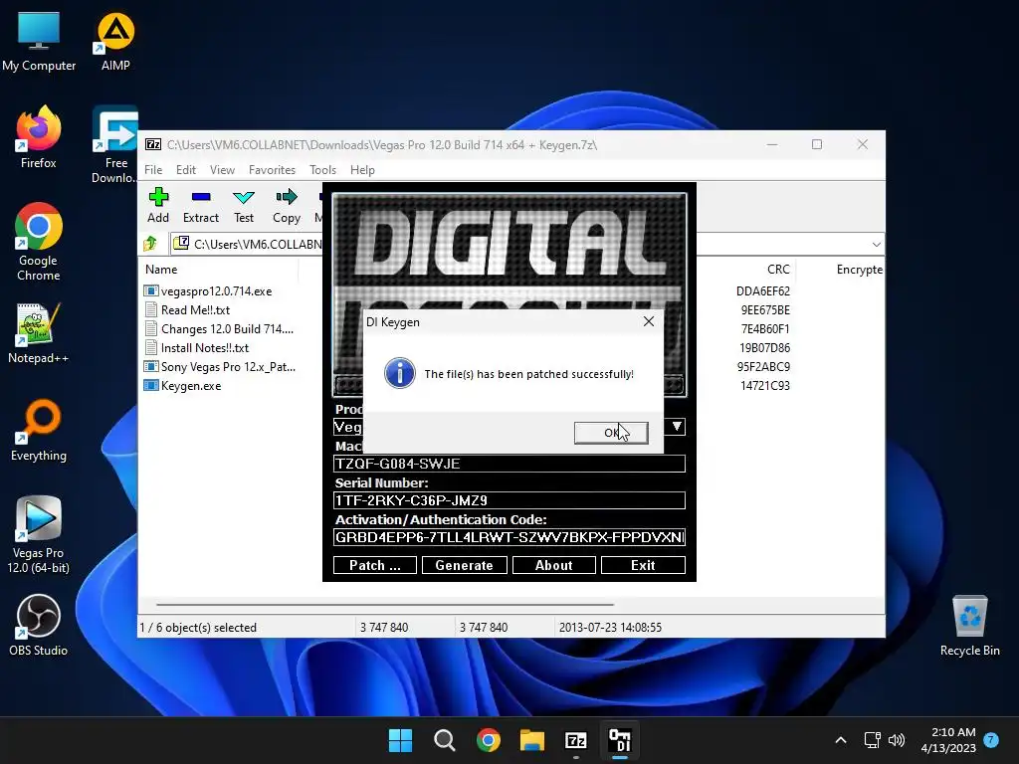This screenshot has height=764, width=1019.
Task: Click the 7-Zip window title icon
Action: click(x=153, y=144)
